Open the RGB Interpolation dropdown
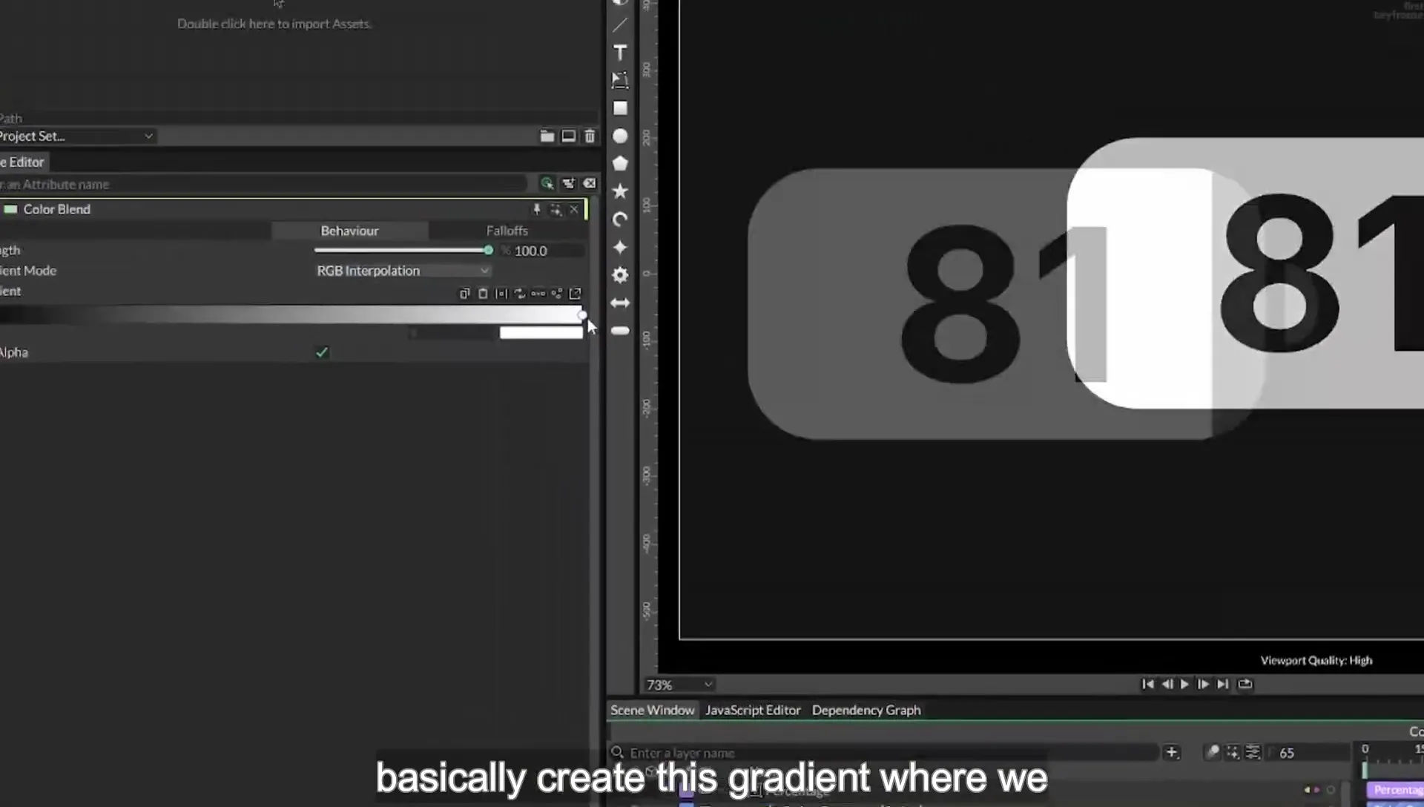The image size is (1424, 807). point(403,271)
